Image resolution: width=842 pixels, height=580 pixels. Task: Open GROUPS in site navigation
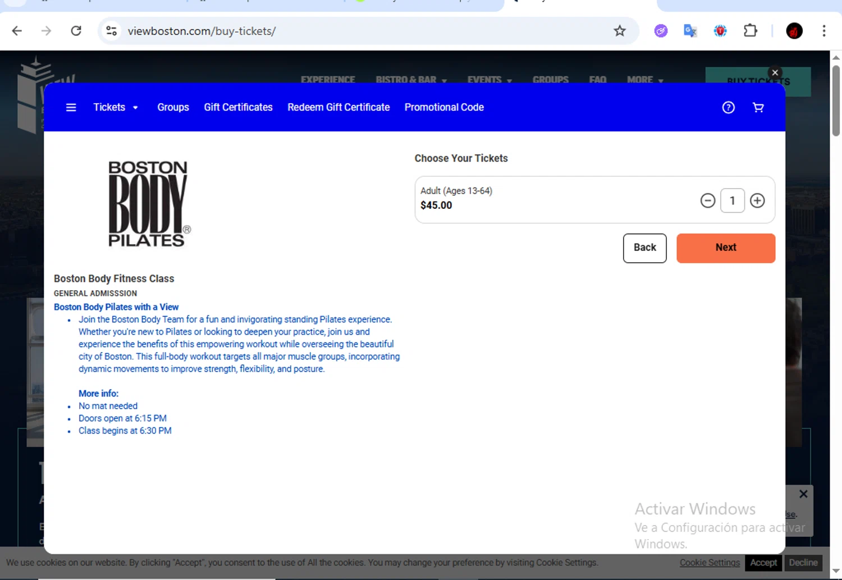551,80
